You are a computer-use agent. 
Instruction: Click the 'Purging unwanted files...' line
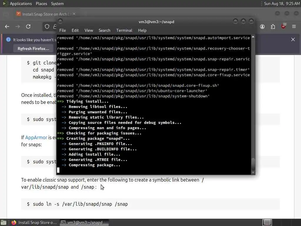(98, 112)
